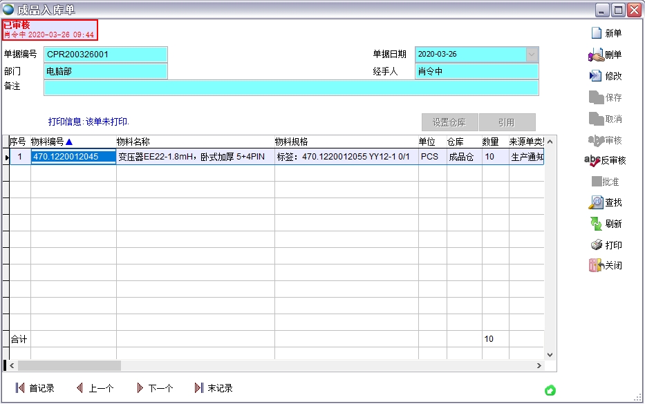Click the 新单 (New) document icon
645x404 pixels.
[596, 33]
